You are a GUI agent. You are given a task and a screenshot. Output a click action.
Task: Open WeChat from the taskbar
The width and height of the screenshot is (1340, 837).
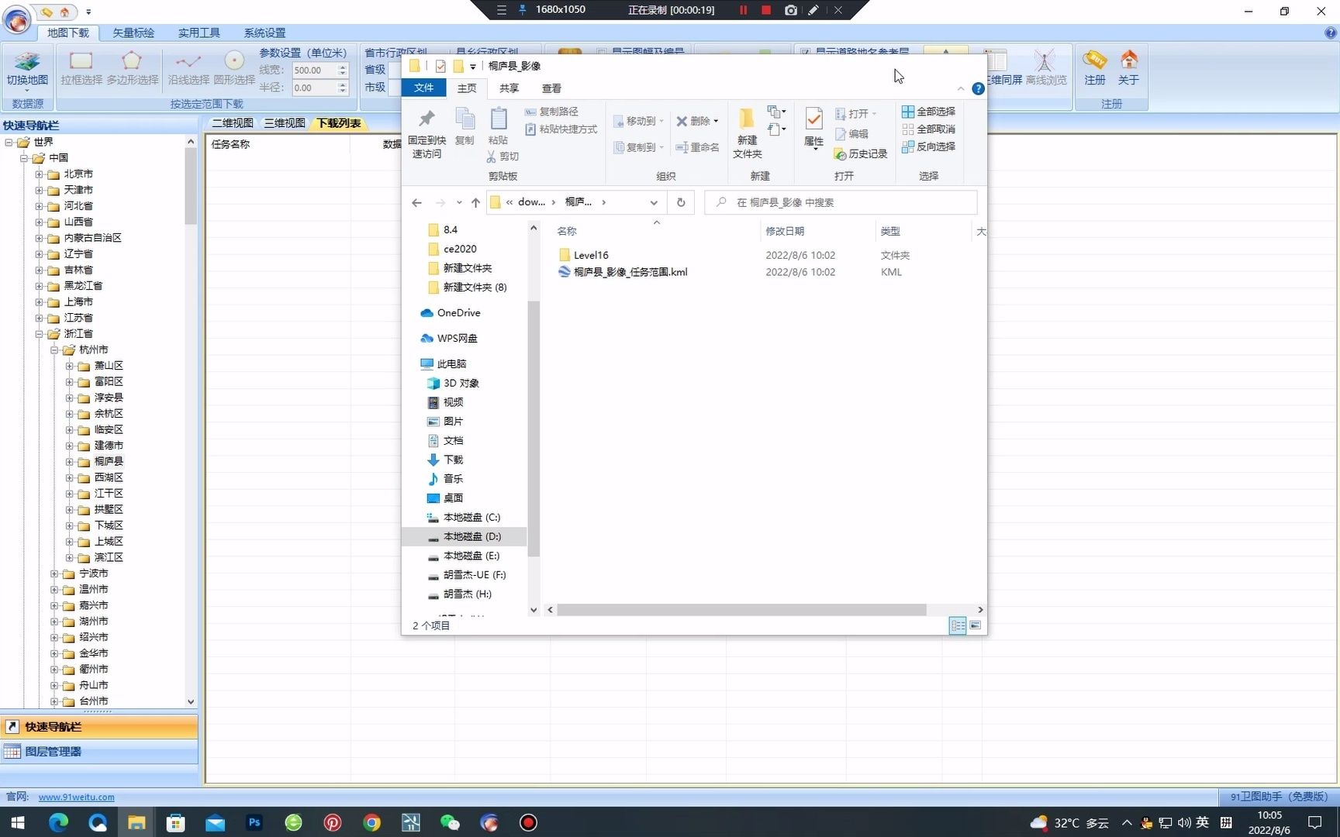click(450, 822)
